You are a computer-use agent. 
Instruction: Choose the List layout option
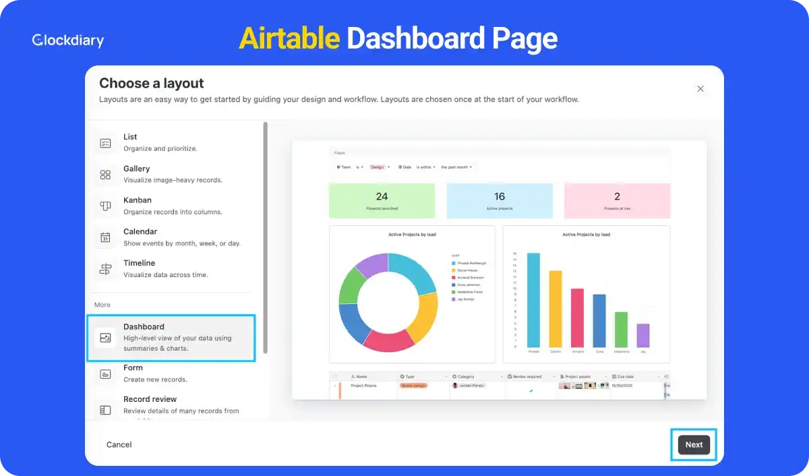171,142
